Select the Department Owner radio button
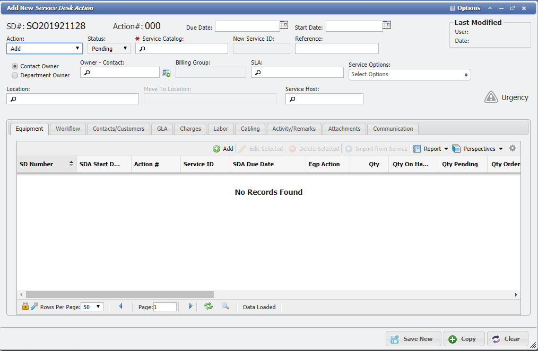The height and width of the screenshot is (351, 538). 15,75
